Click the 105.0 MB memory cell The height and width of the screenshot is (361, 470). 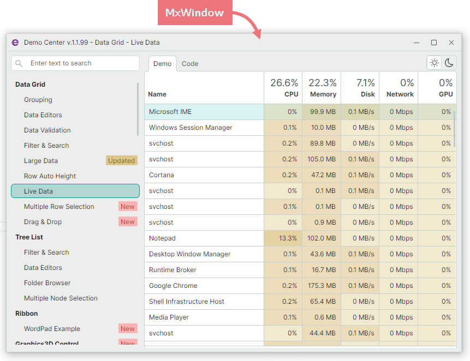pyautogui.click(x=322, y=159)
